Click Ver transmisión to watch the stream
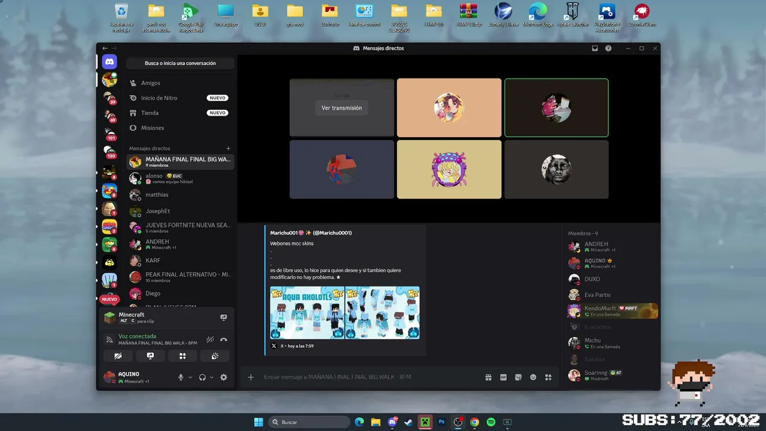766x431 pixels. (342, 108)
